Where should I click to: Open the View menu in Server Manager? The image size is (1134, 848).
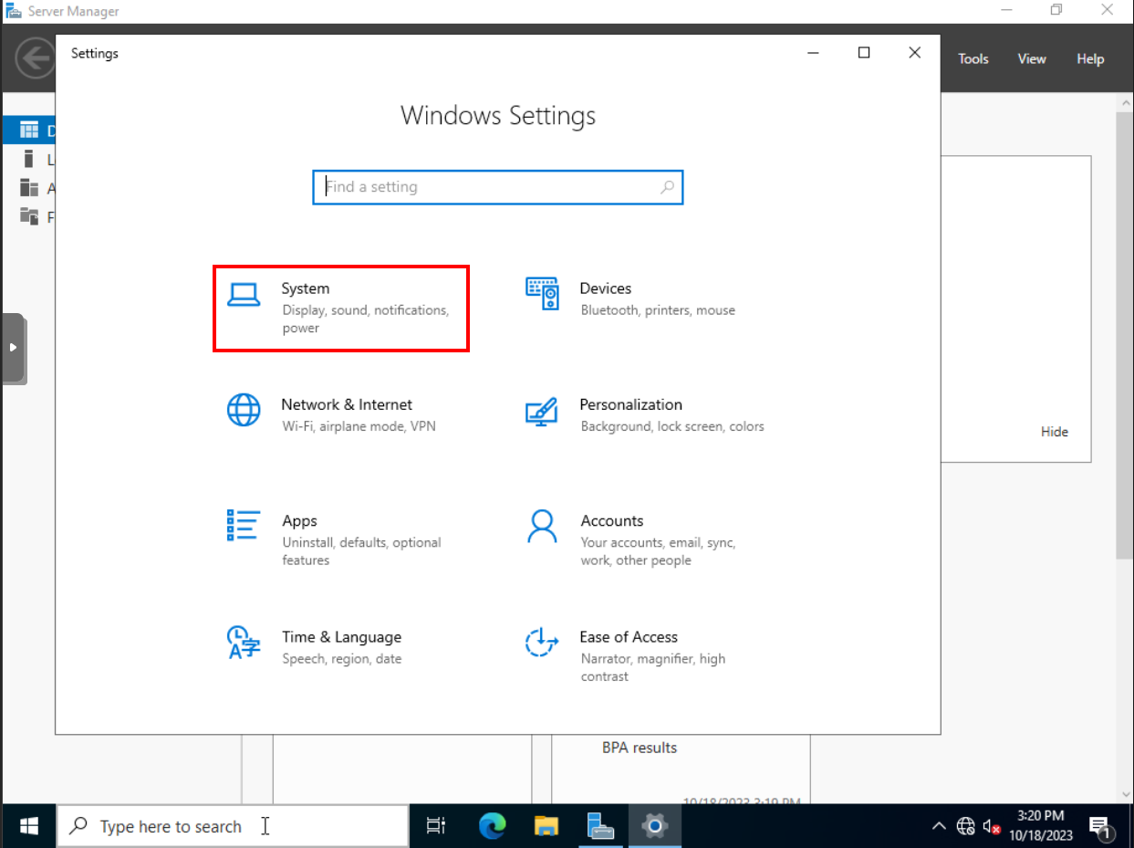coord(1032,58)
